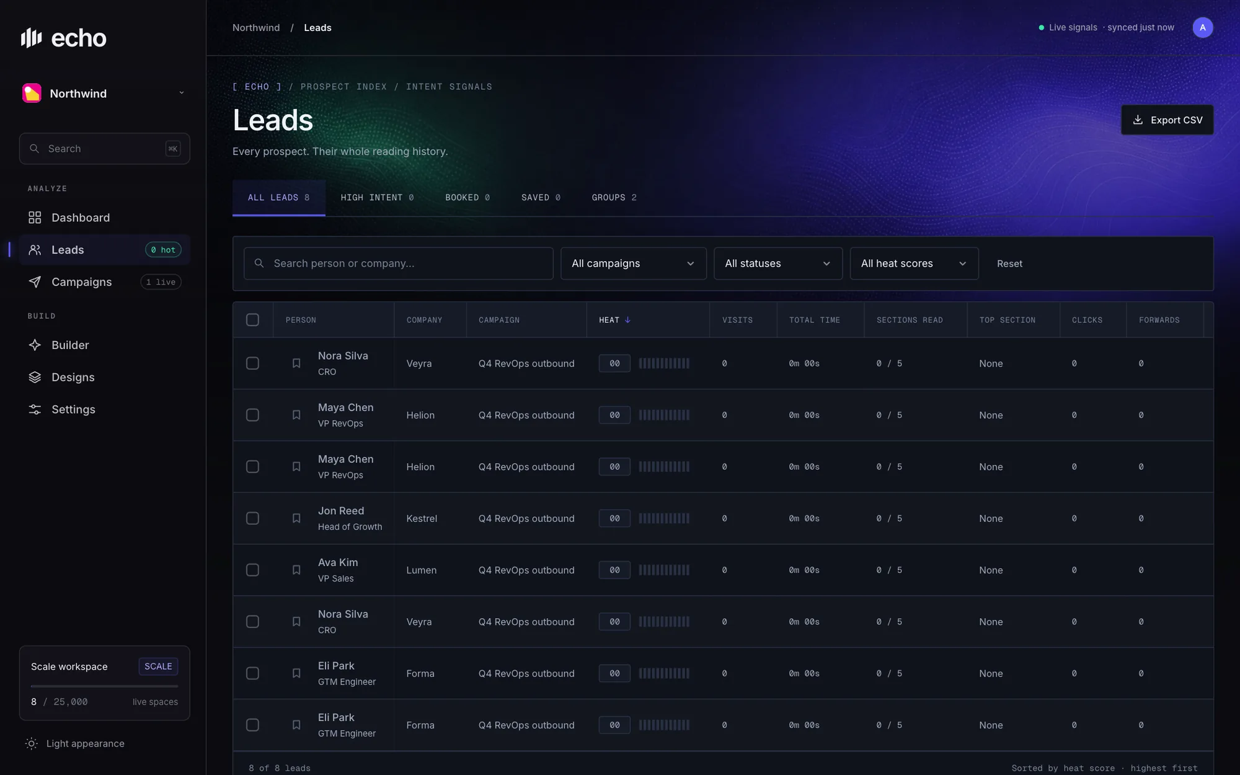1240x775 pixels.
Task: Click the echo logo icon
Action: pos(31,38)
